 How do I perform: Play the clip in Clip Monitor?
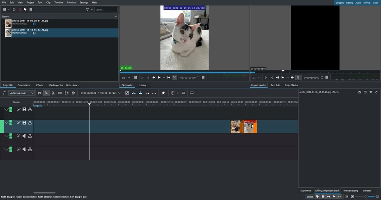click(x=159, y=78)
